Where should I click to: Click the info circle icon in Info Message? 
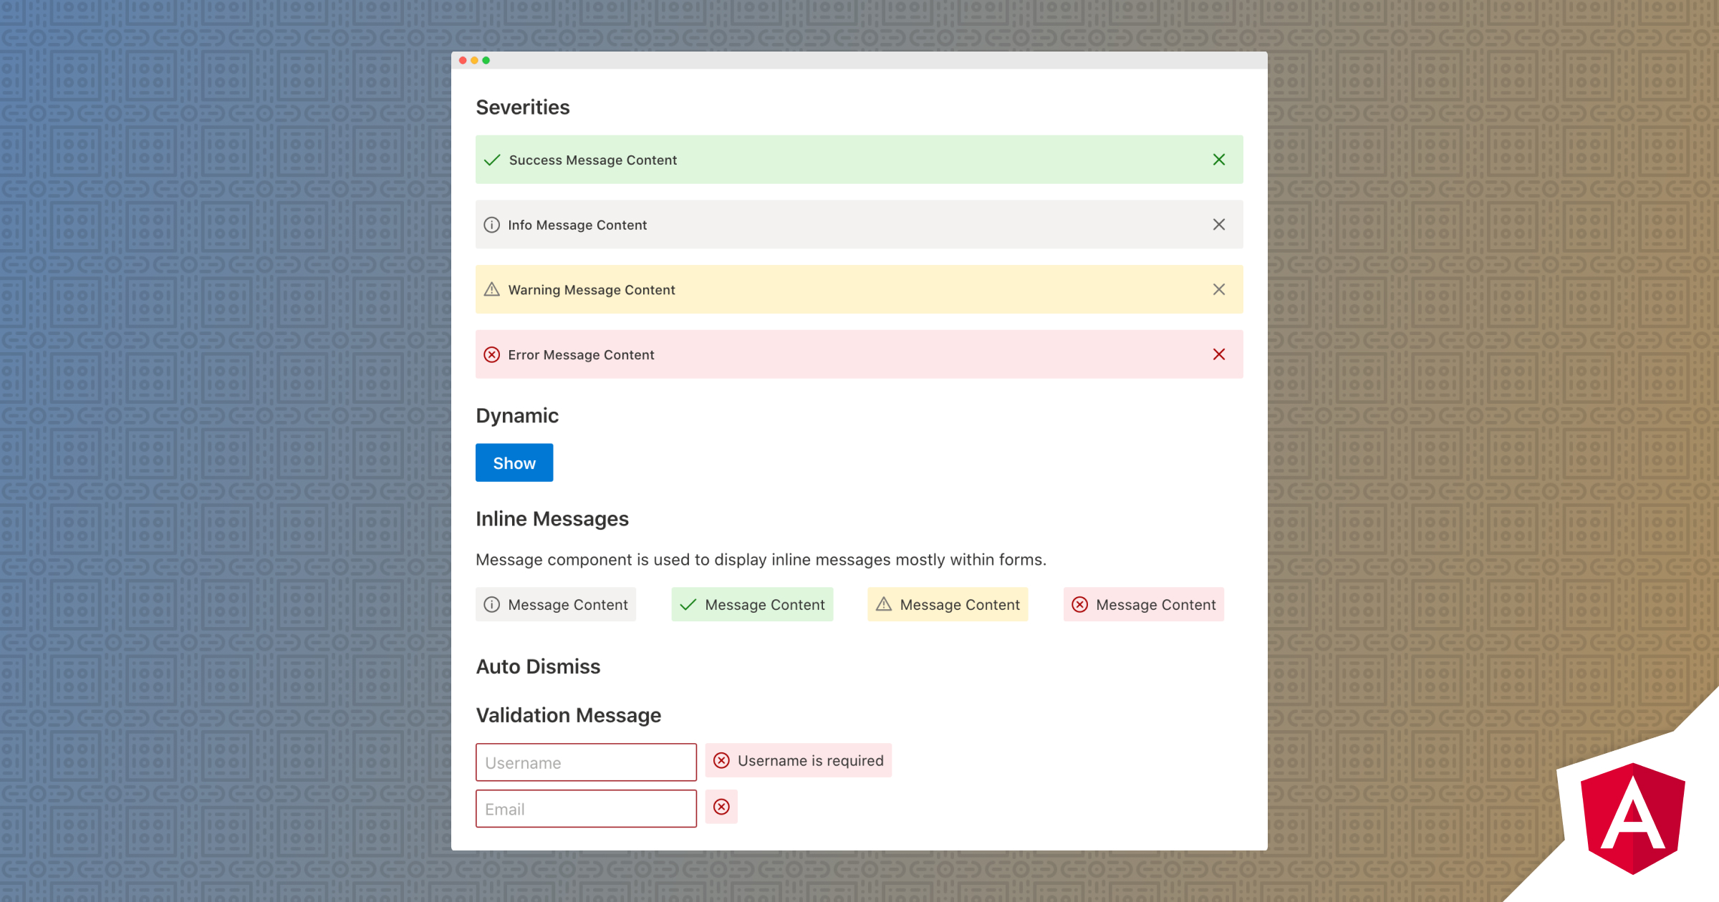point(491,224)
